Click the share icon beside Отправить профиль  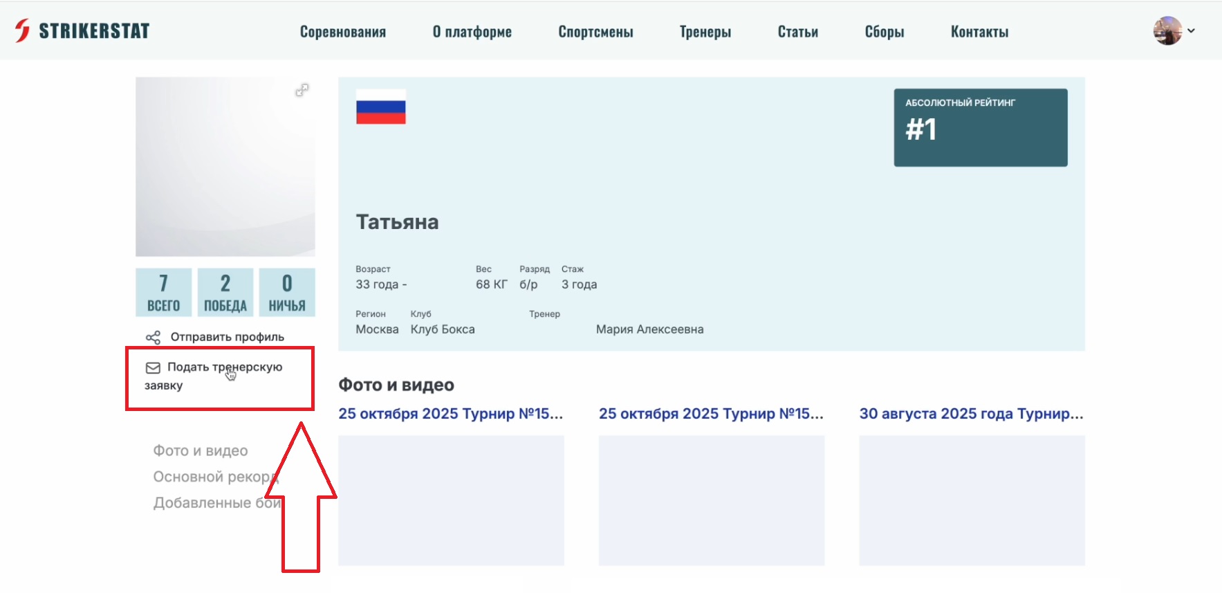[153, 337]
